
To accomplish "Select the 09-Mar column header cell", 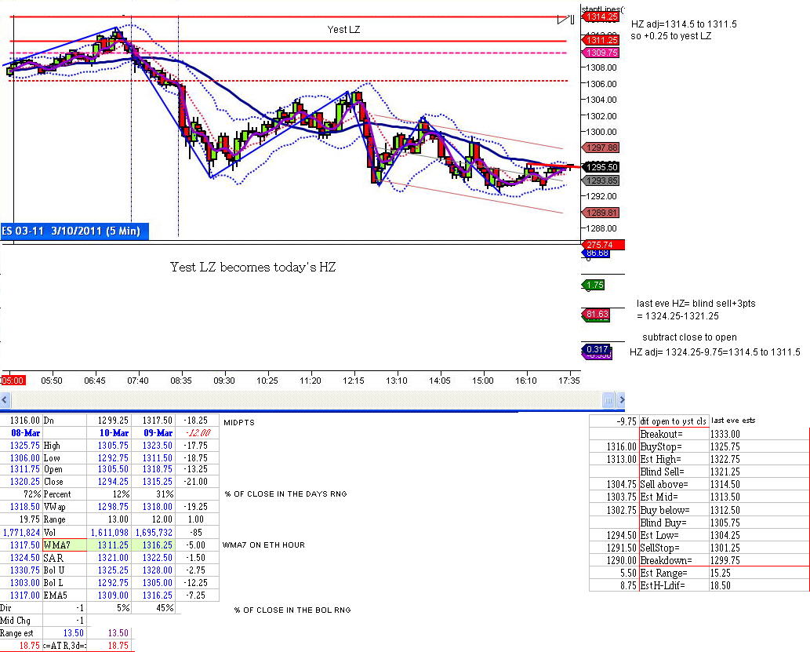I will coord(154,433).
